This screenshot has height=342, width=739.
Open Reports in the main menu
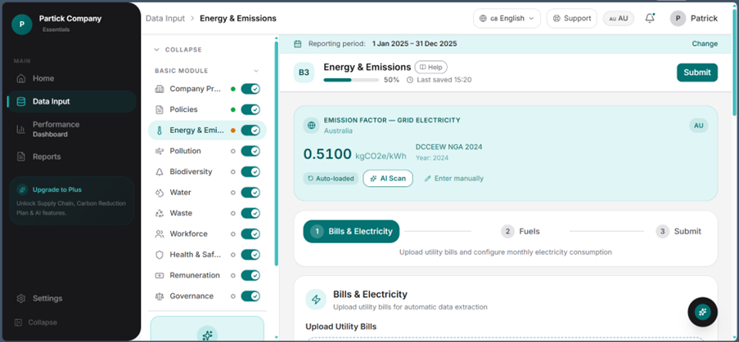pos(72,157)
